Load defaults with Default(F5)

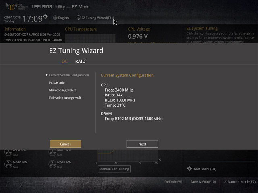pos(173,182)
